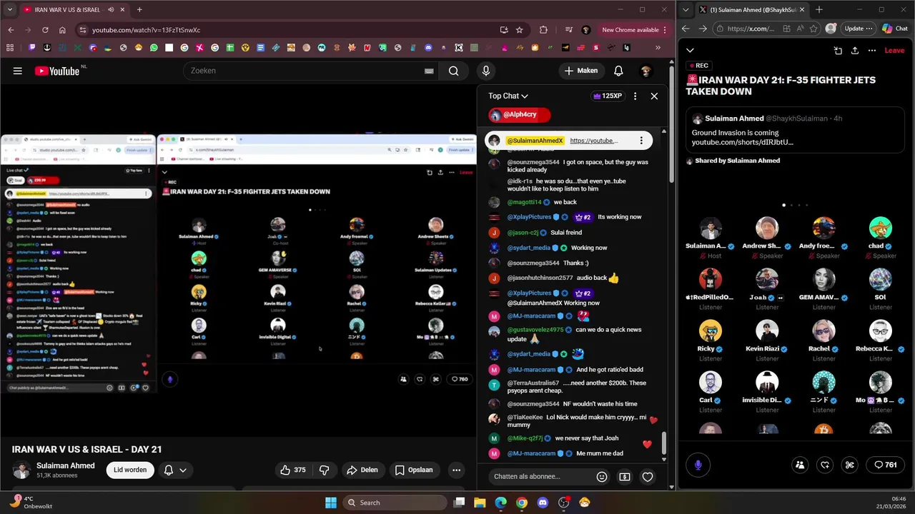Like the video with thumbs up 375
Screen dimensions: 915x514
pos(293,470)
